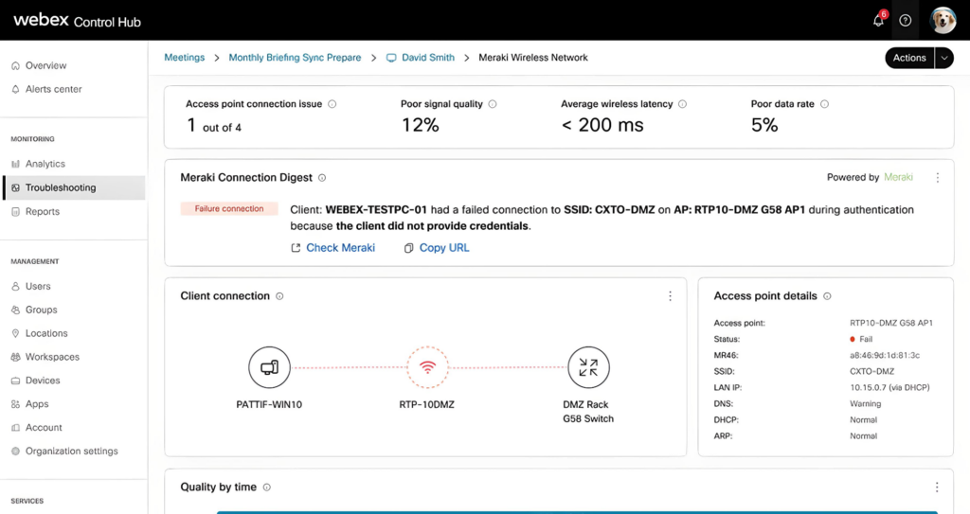Click info icon beside Poor data rate

click(824, 104)
